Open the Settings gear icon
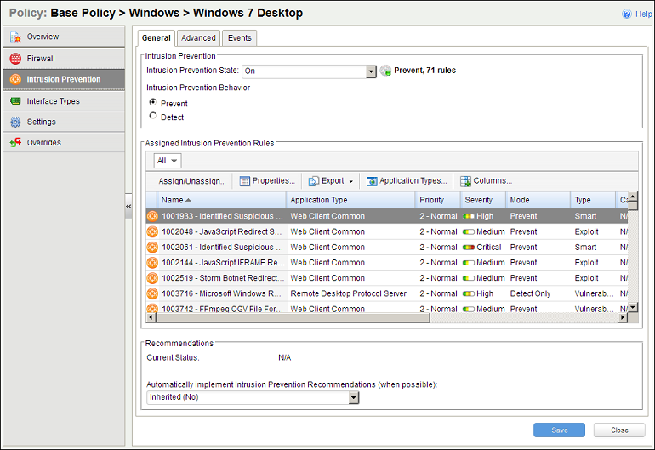The height and width of the screenshot is (450, 655). click(x=15, y=122)
